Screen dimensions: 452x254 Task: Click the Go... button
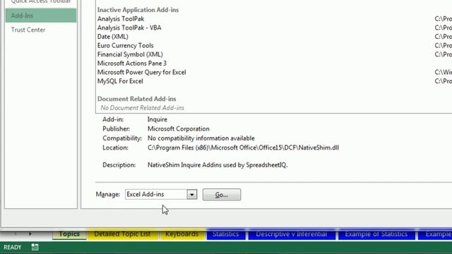[221, 195]
